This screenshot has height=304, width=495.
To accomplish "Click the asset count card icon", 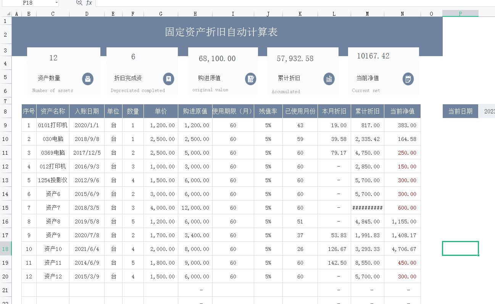I will click(88, 79).
